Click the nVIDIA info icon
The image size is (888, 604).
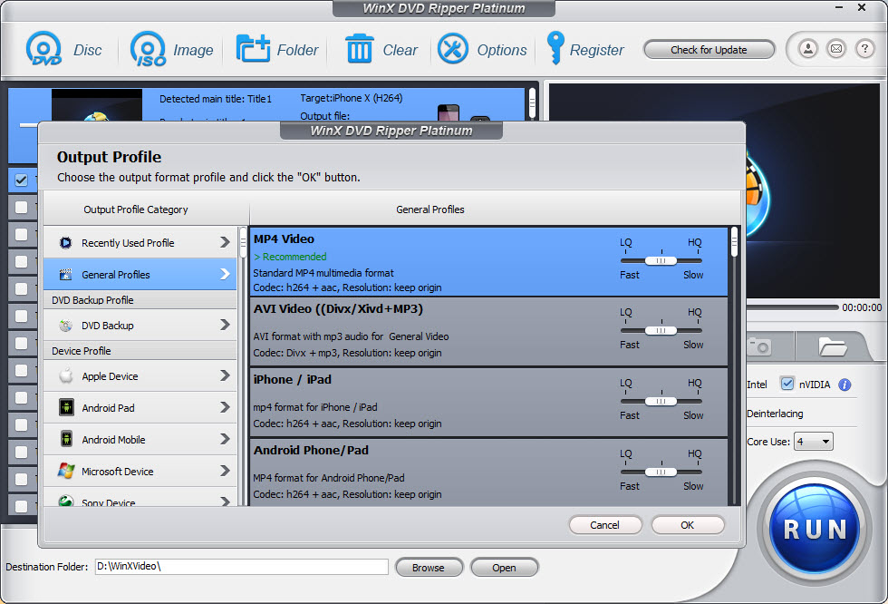[845, 385]
